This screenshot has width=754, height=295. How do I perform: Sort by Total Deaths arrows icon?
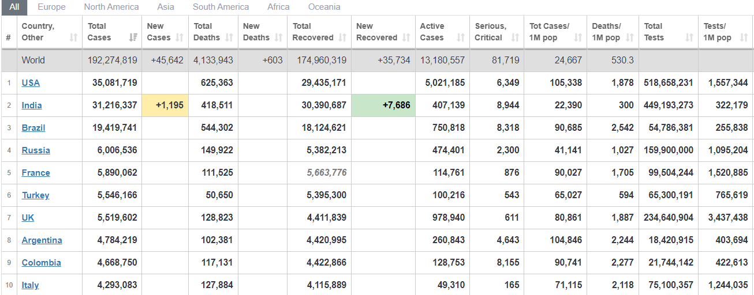(x=229, y=38)
